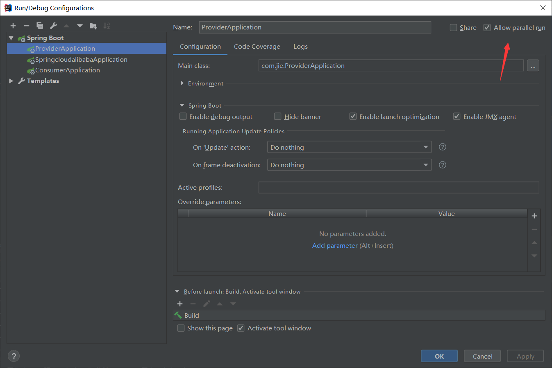The image size is (552, 368).
Task: Enable debug output checkbox
Action: coord(183,117)
